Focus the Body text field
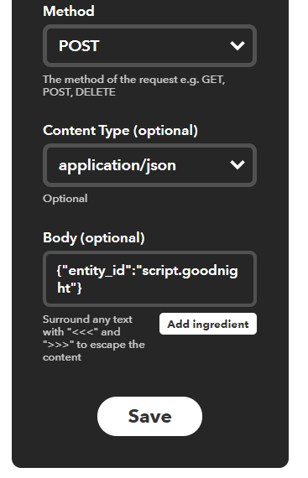 [x=149, y=279]
